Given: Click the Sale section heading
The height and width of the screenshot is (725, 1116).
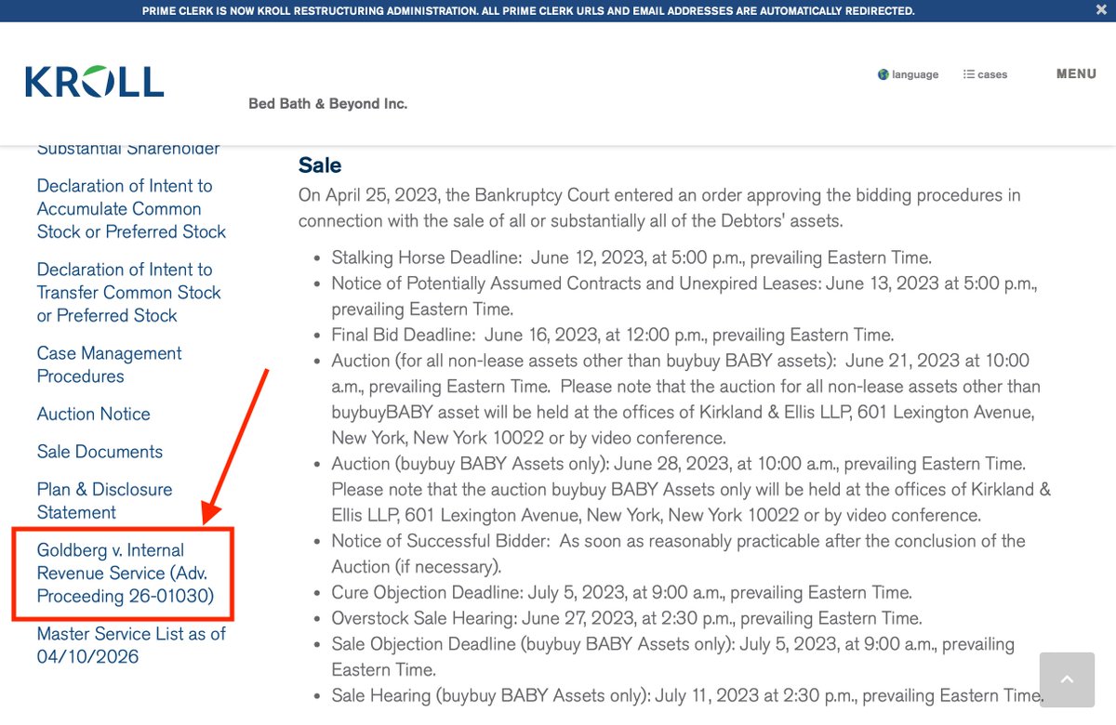Looking at the screenshot, I should (320, 165).
